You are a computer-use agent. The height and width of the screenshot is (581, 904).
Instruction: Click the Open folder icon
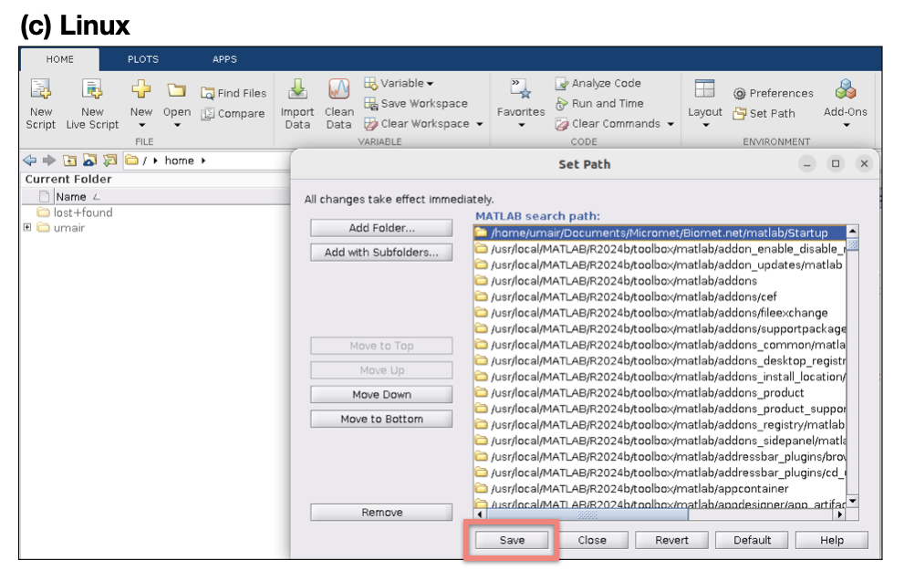(x=176, y=90)
